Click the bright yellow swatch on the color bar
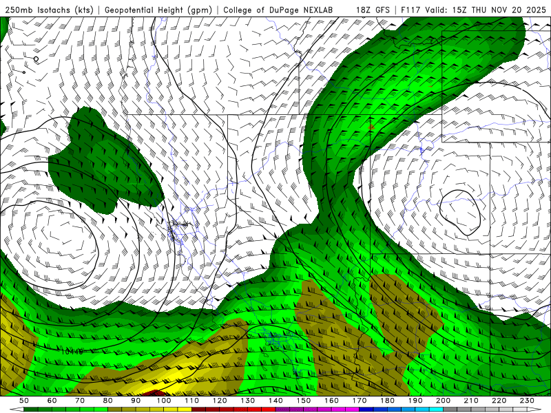This screenshot has width=551, height=413. pos(185,410)
